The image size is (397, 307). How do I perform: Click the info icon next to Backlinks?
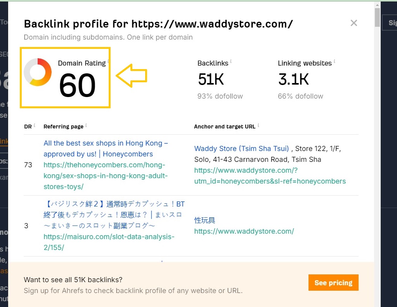[231, 61]
